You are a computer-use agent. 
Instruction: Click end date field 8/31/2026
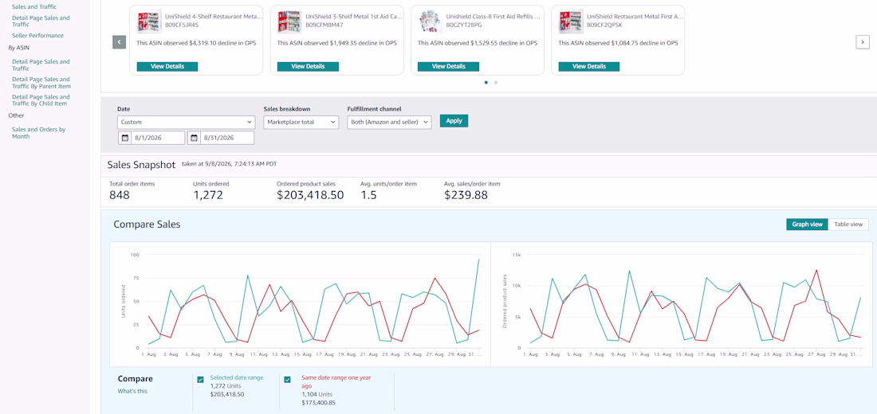(x=228, y=138)
